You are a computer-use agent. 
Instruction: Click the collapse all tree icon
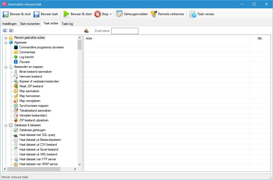click(5, 31)
